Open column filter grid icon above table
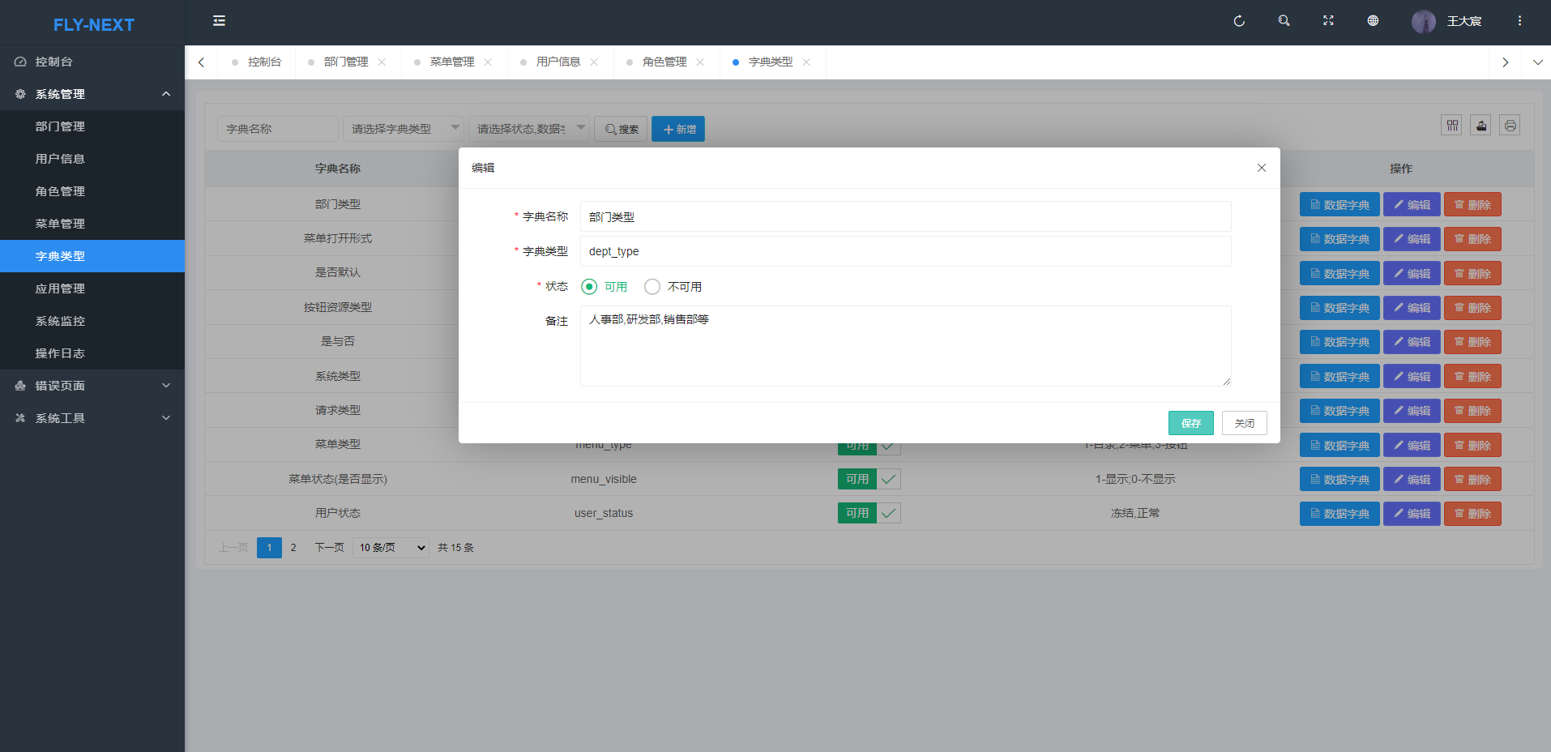 (1451, 126)
